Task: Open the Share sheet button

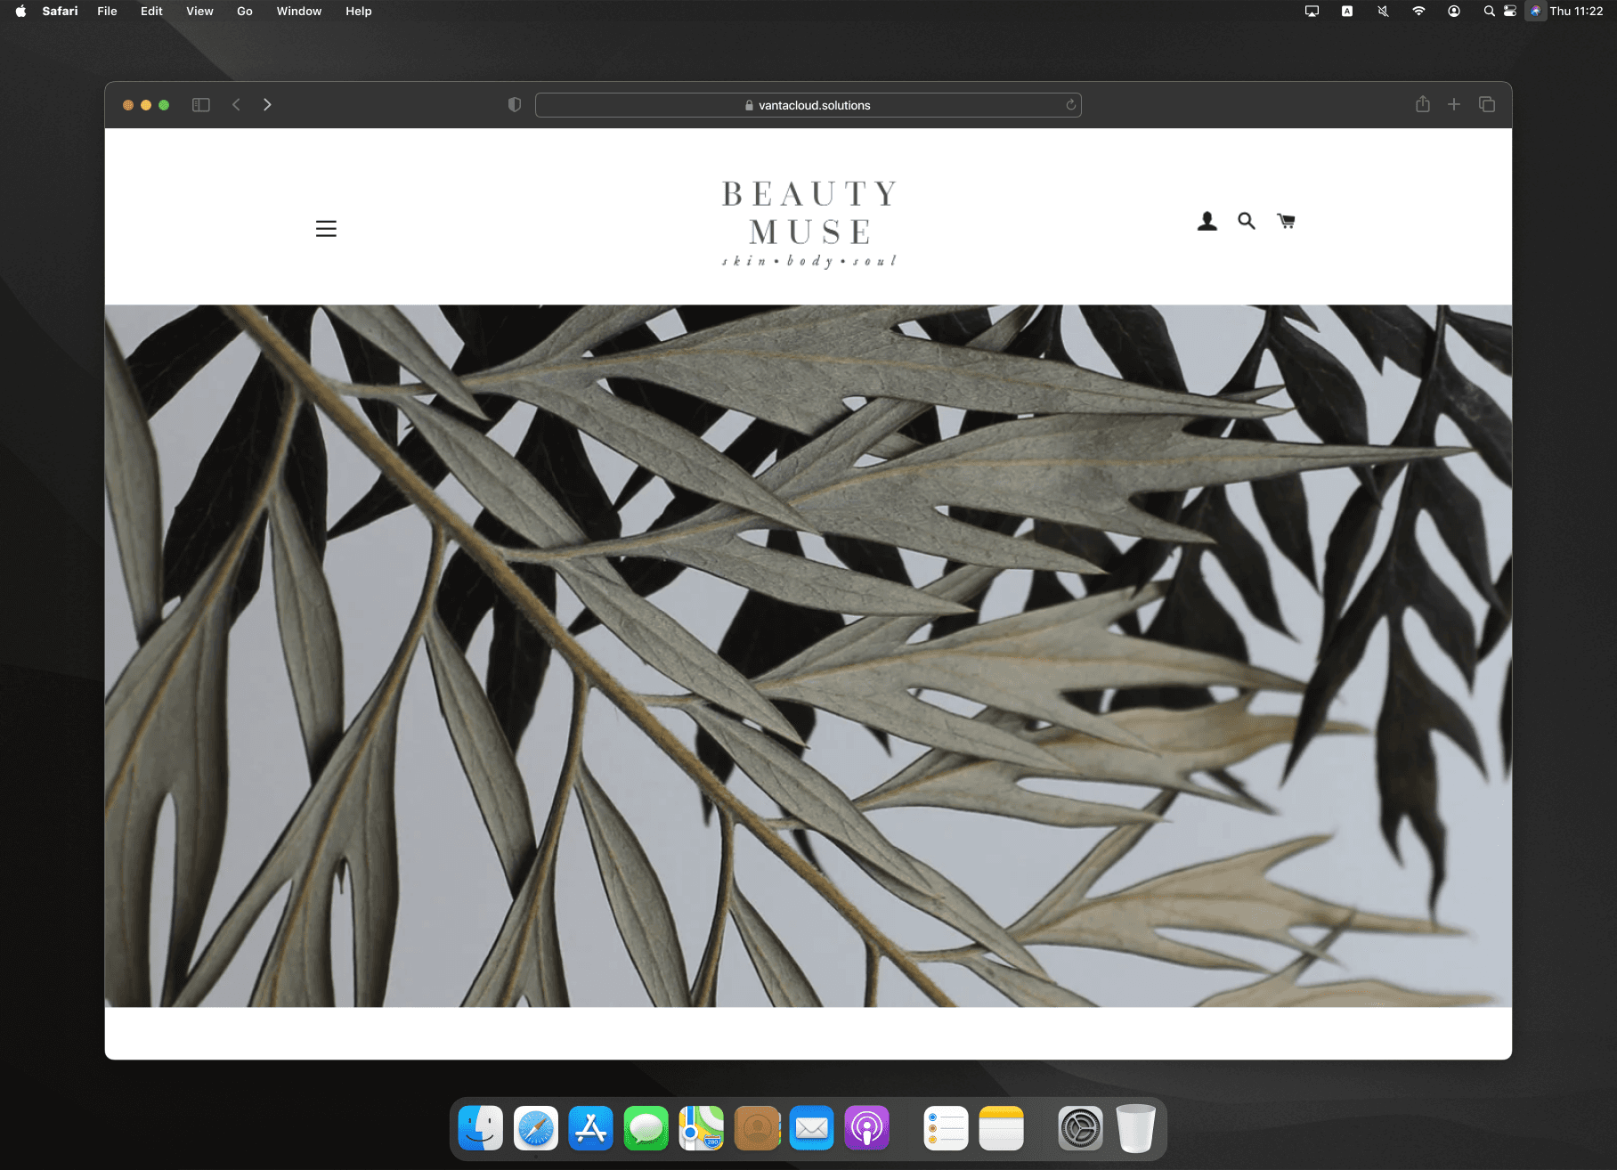Action: [1423, 105]
